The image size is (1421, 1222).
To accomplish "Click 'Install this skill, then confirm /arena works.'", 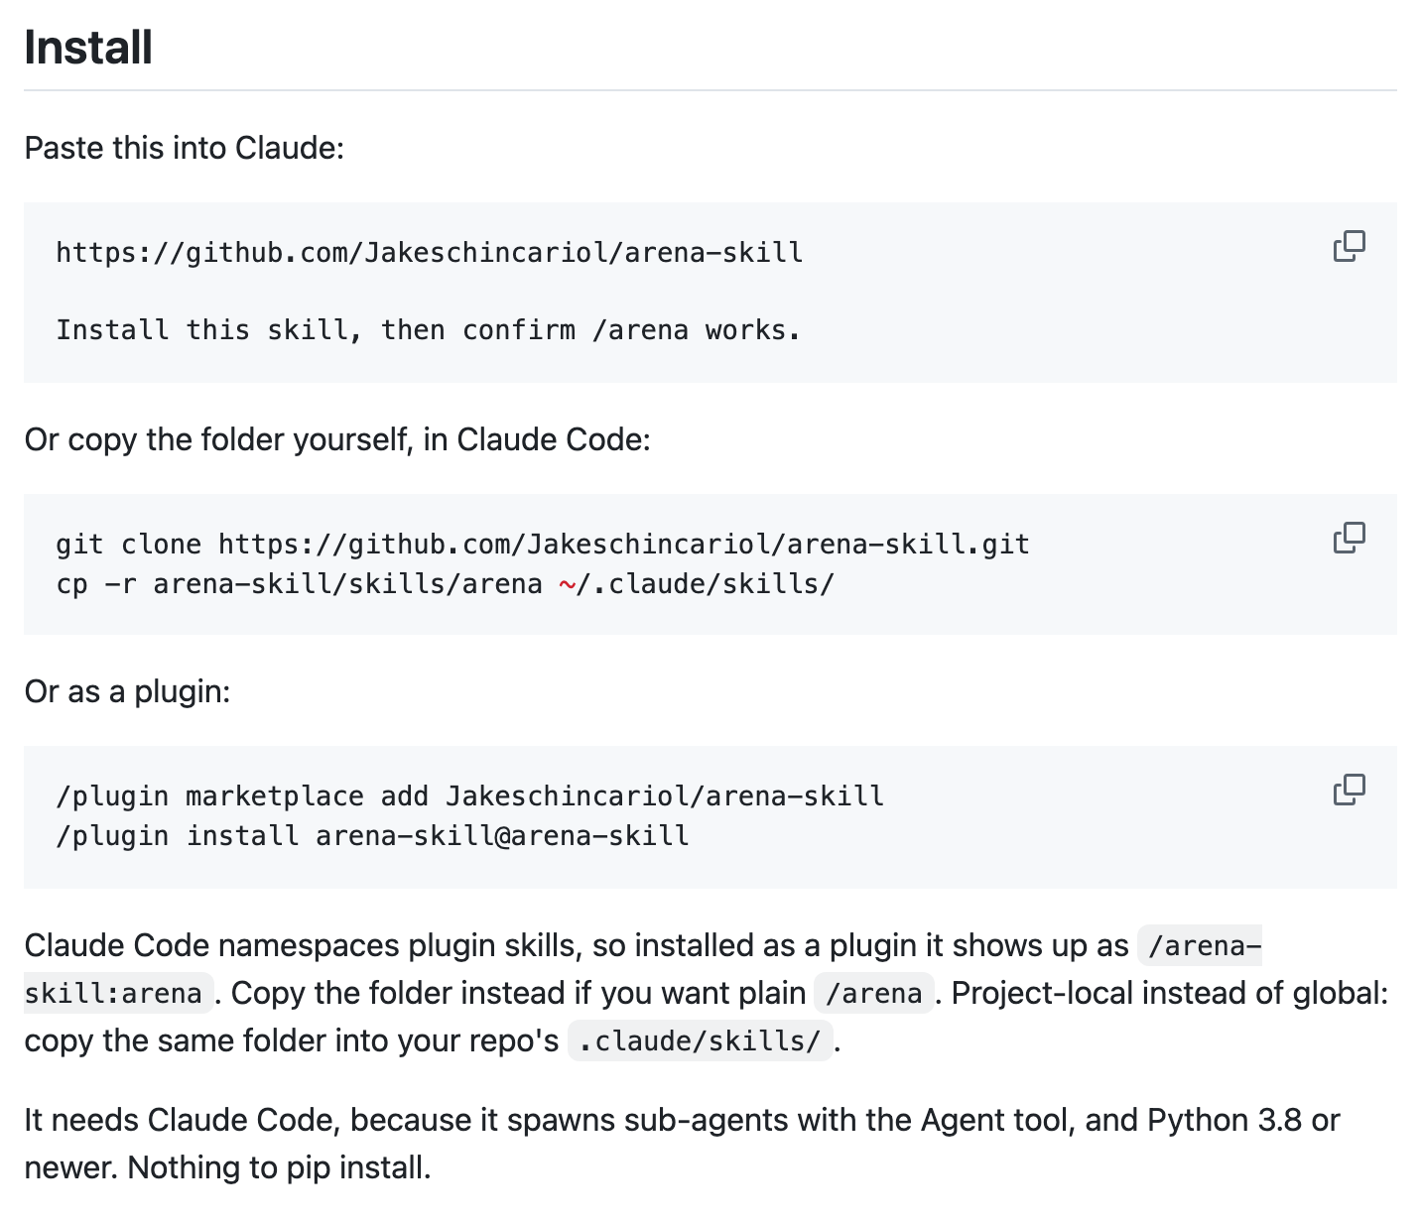I will tap(428, 329).
